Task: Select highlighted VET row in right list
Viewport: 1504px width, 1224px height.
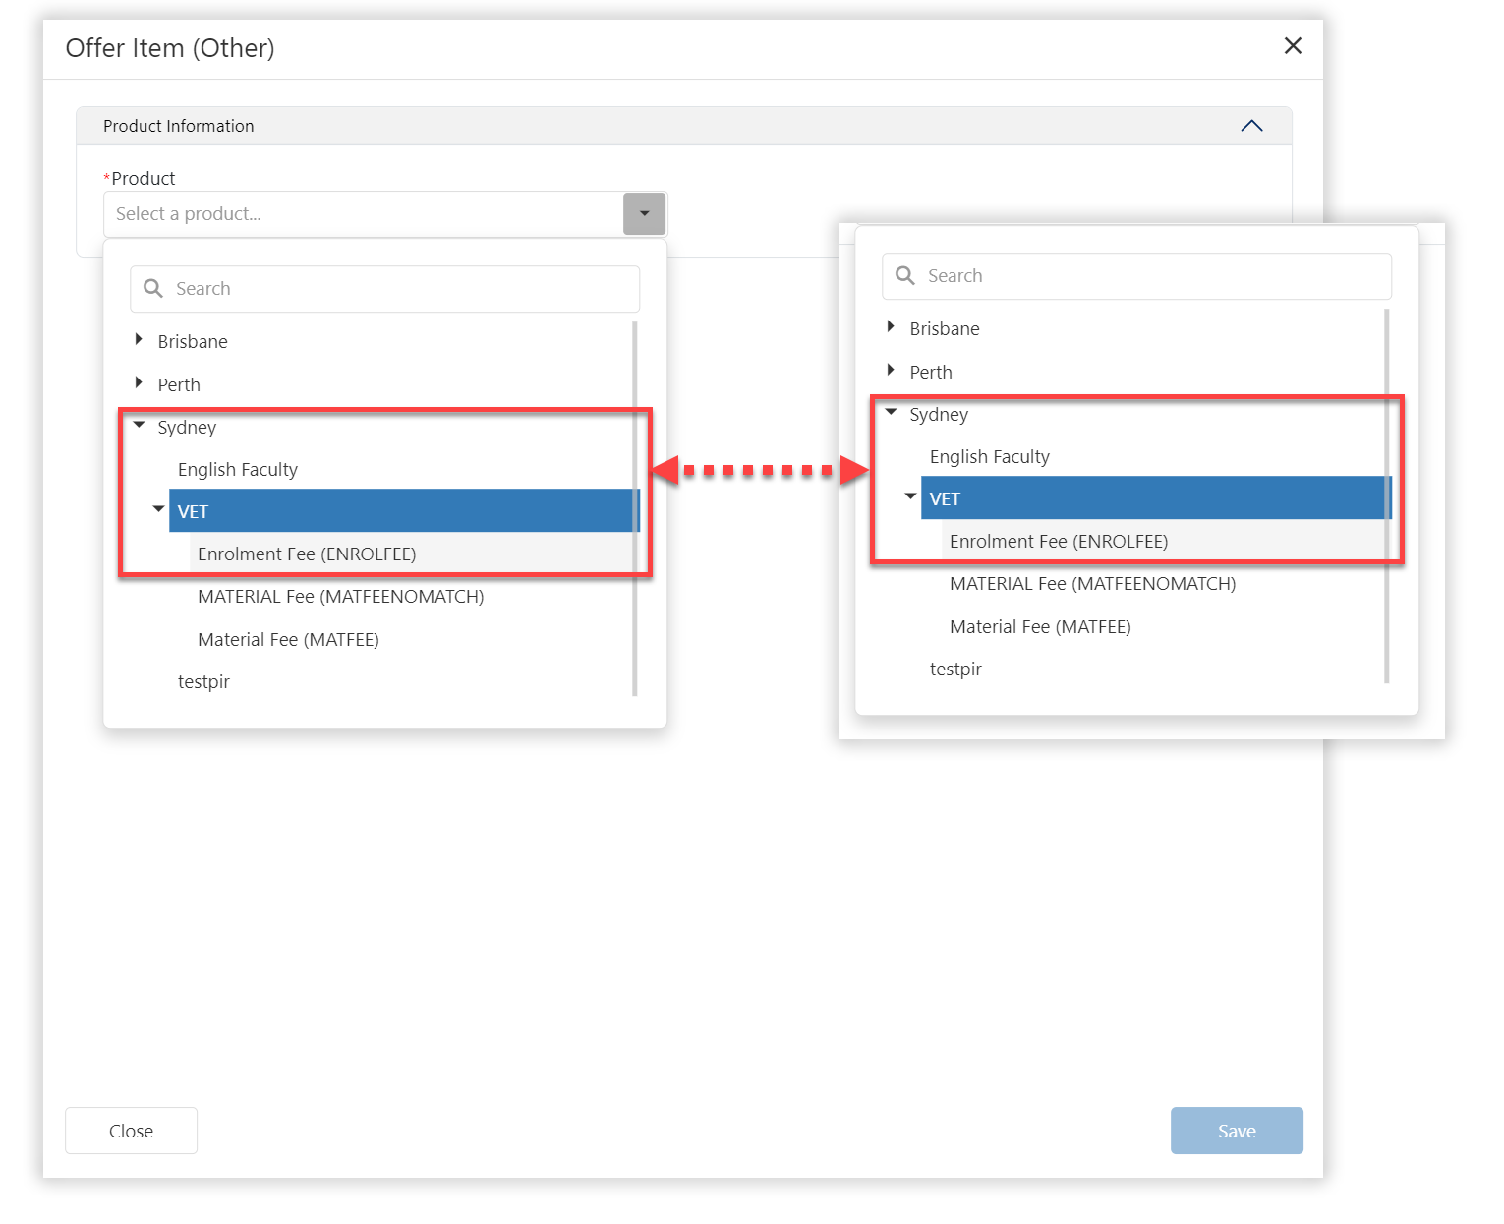Action: (1156, 498)
